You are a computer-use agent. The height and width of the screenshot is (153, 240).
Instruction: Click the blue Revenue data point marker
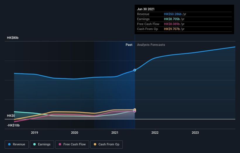coord(135,70)
